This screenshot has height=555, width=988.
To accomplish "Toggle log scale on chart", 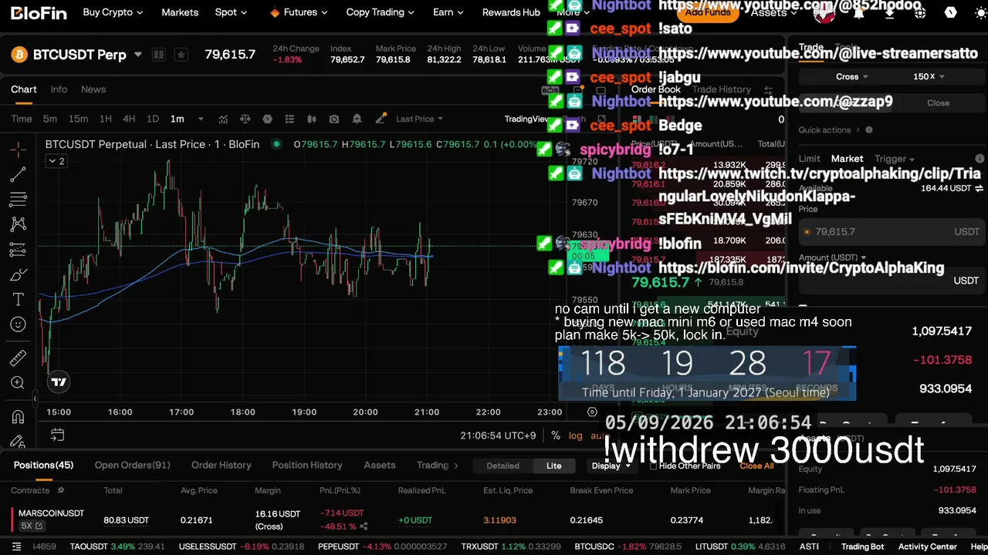I will coord(576,436).
